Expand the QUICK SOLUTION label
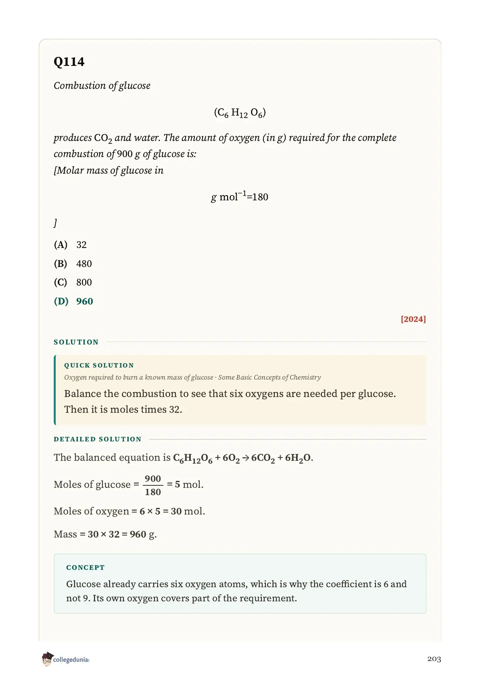The height and width of the screenshot is (680, 480). [99, 365]
